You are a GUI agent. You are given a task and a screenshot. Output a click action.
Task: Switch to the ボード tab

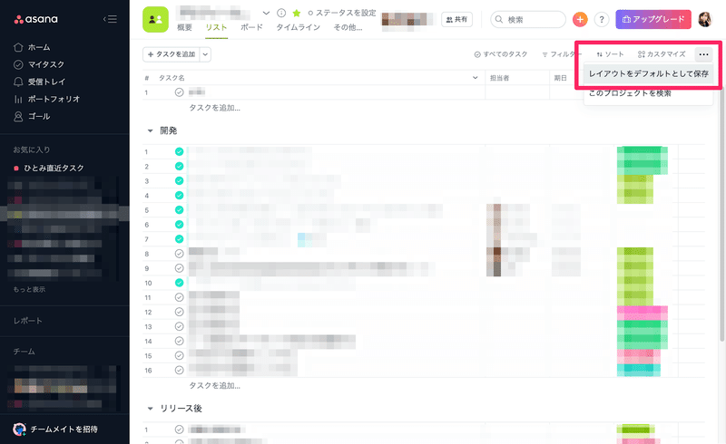coord(251,27)
